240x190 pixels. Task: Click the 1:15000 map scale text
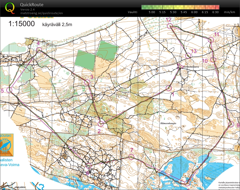tap(22, 24)
